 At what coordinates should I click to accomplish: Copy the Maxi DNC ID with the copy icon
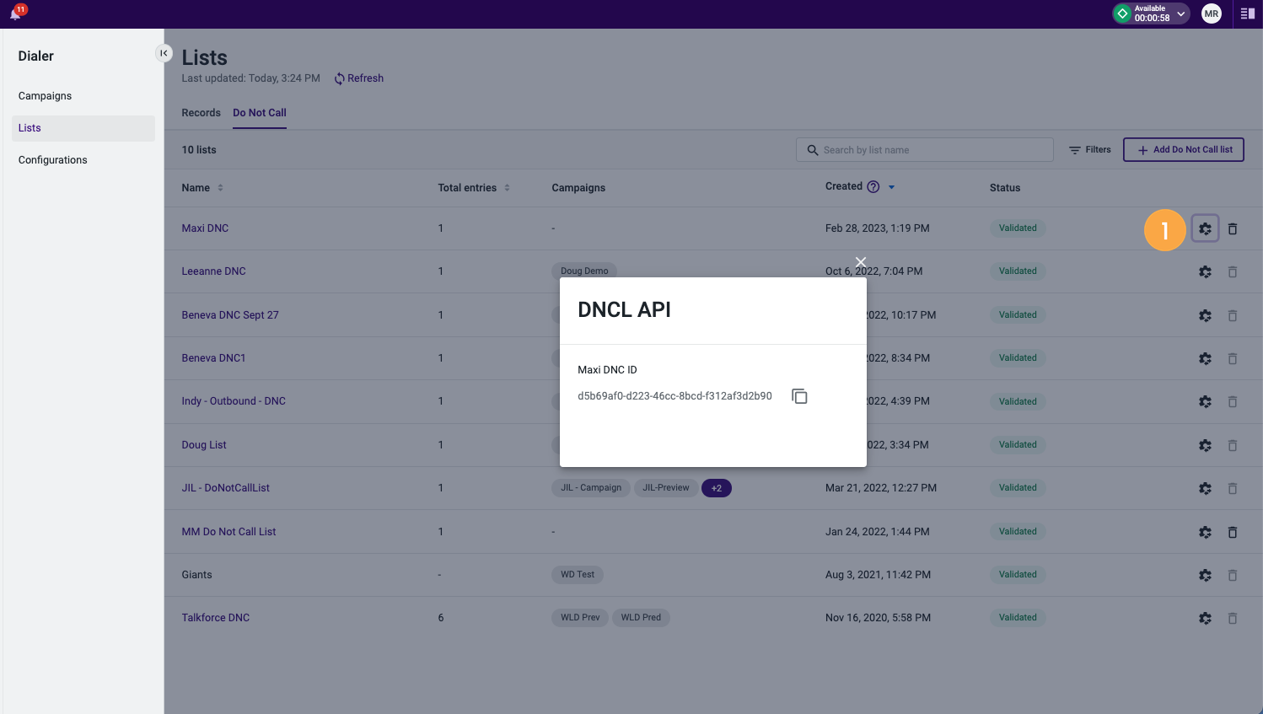click(798, 396)
